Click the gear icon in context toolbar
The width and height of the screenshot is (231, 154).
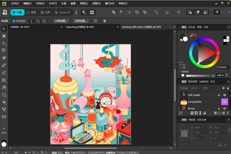pyautogui.click(x=105, y=21)
